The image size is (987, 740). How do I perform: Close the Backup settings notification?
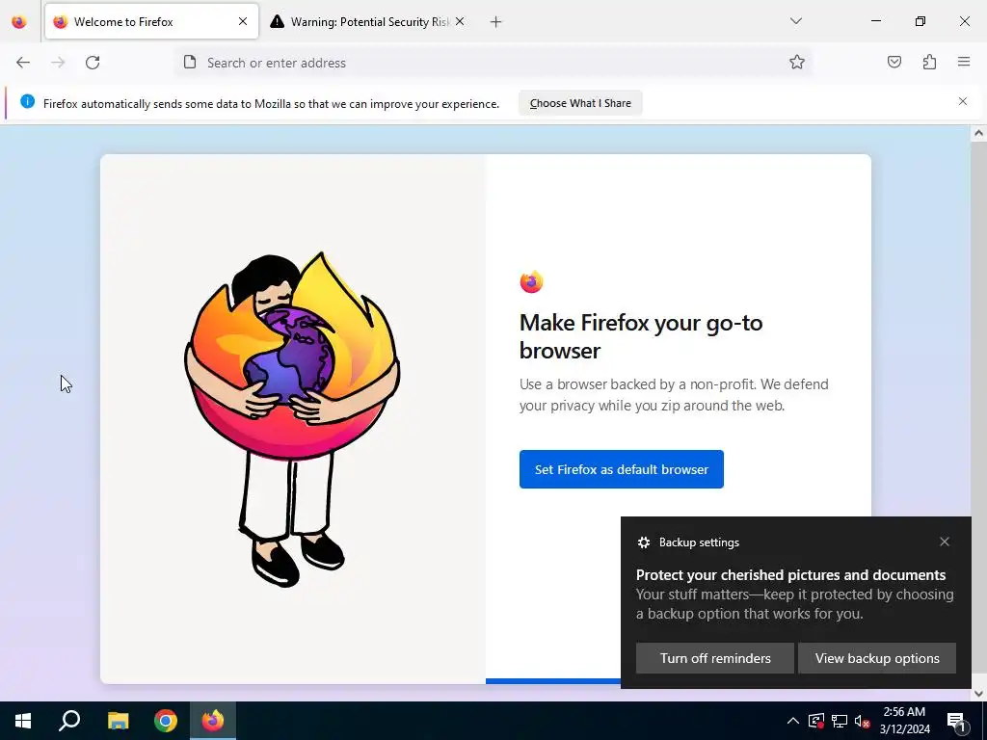(x=945, y=542)
